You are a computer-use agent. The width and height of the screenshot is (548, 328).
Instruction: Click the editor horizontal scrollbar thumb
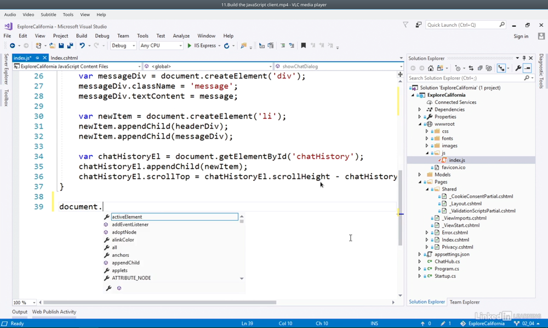coord(159,302)
